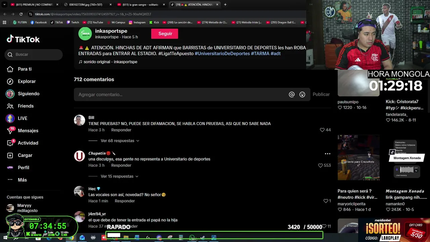Open Para quien será video thumbnail
Screen dimensions: 430x242
click(x=358, y=157)
